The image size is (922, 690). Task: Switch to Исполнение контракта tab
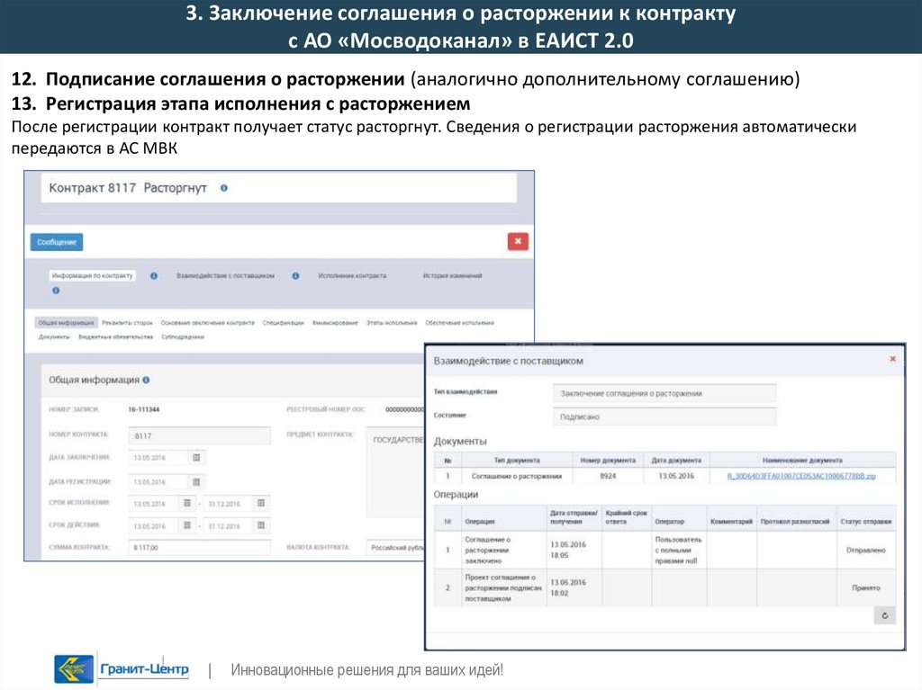[x=352, y=275]
